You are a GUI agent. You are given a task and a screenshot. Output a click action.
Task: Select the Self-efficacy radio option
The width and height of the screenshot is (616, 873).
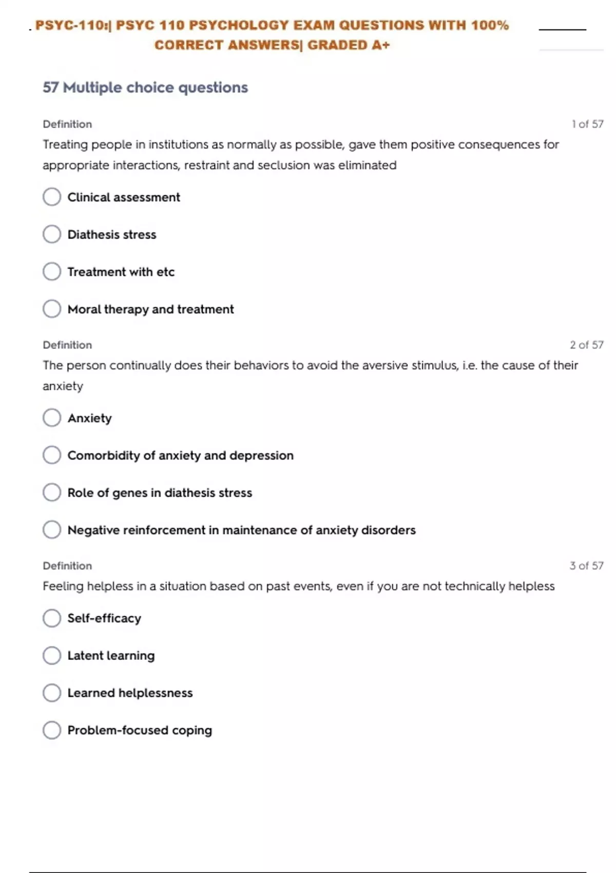[x=52, y=618]
